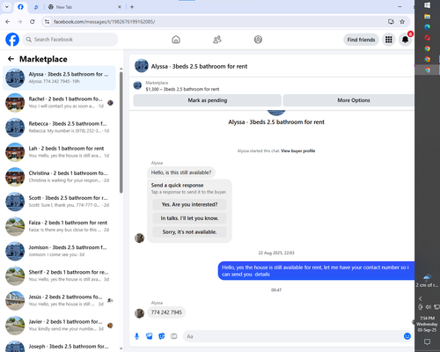Open the Facebook menu grid icon

[x=389, y=40]
